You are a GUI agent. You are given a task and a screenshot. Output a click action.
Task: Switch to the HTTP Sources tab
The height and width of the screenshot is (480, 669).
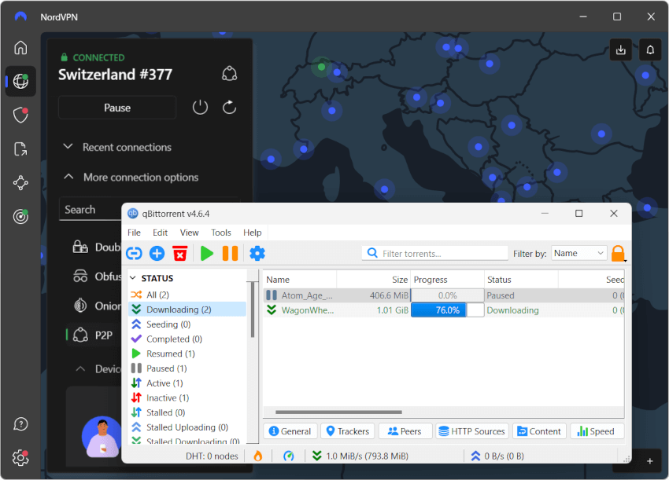tap(472, 431)
